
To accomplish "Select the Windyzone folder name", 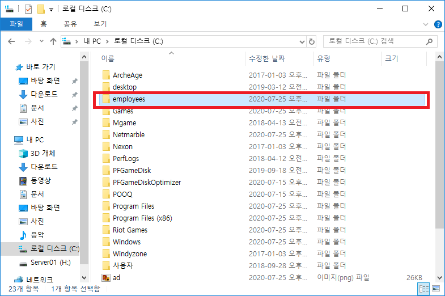I will coord(130,253).
